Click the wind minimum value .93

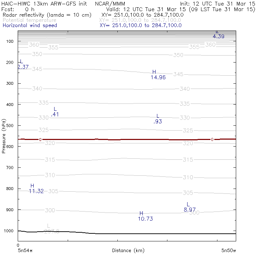[x=158, y=122]
